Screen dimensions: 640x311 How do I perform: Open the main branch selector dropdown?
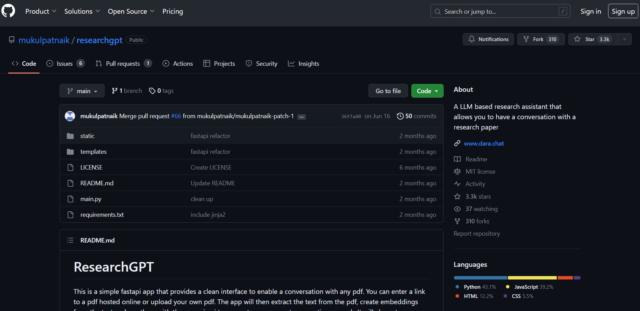(x=82, y=91)
